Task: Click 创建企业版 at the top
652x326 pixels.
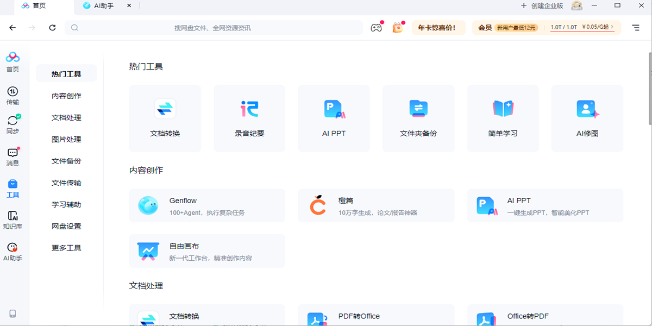Action: tap(542, 6)
